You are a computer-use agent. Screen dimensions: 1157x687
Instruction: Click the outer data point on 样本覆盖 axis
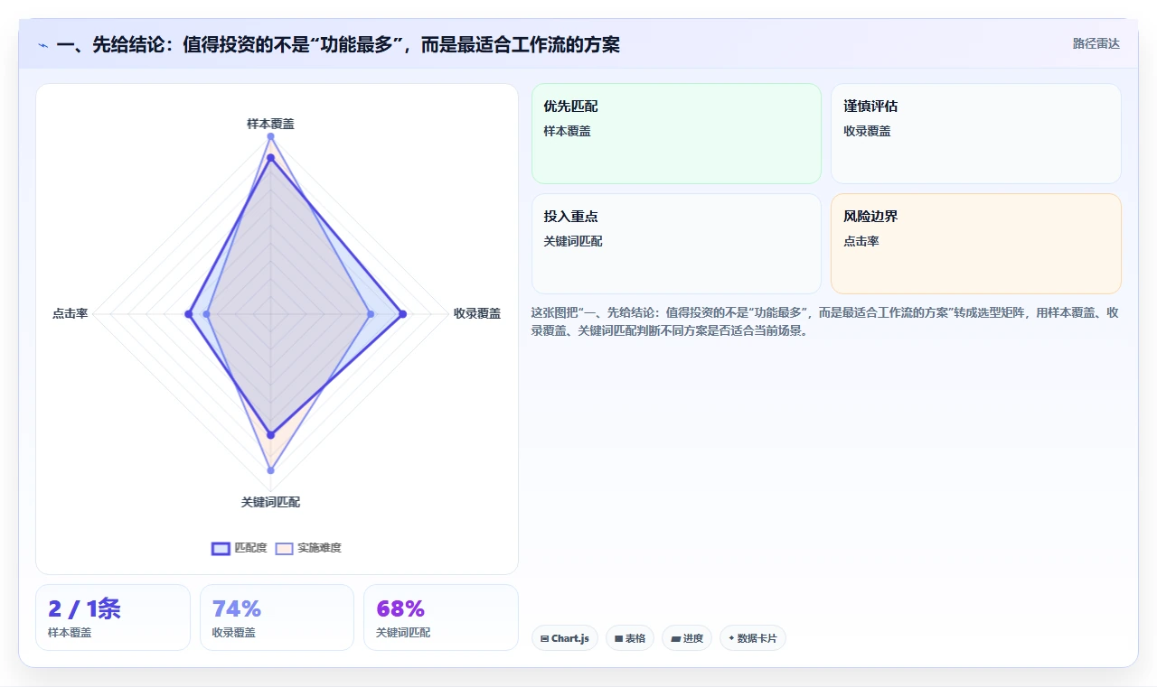270,136
